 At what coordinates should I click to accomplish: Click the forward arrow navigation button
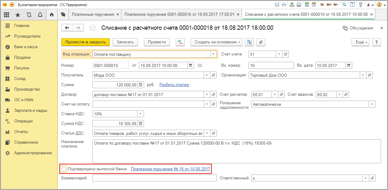pos(78,28)
